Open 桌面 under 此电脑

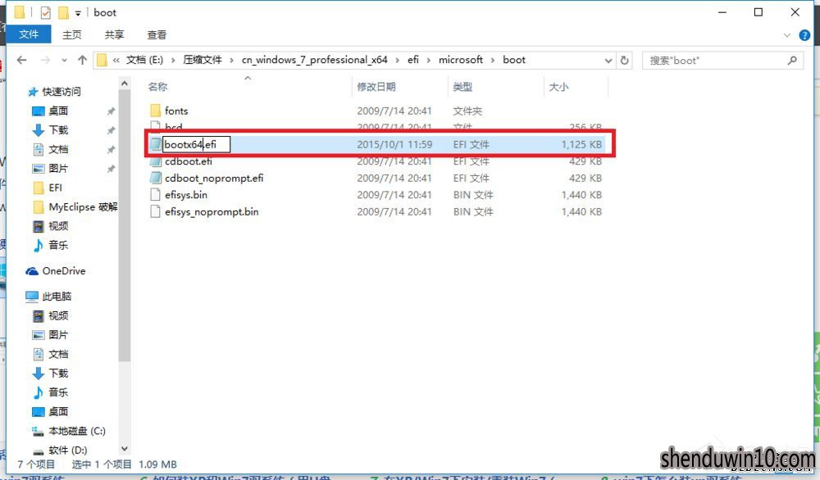pos(58,411)
